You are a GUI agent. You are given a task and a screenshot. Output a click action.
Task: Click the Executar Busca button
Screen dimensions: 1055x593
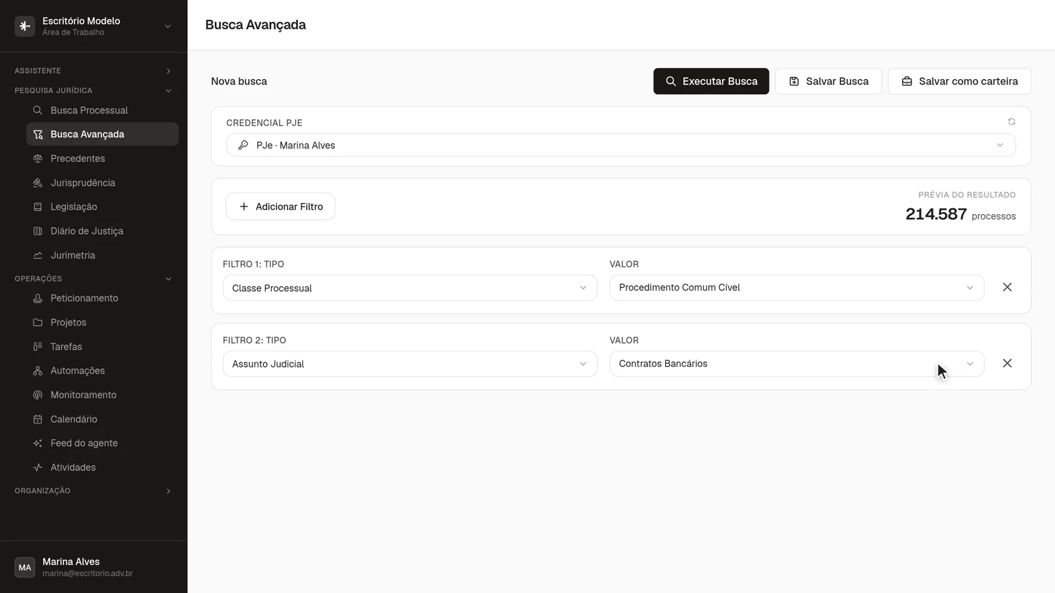pos(711,81)
